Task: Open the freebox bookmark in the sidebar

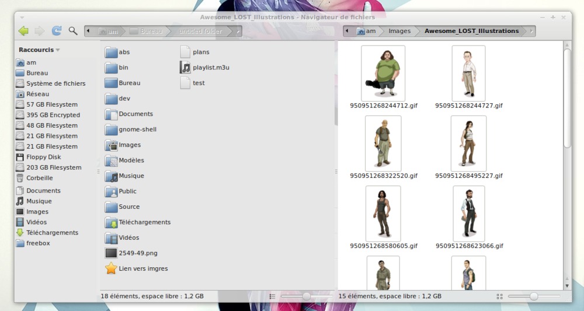Action: point(33,243)
